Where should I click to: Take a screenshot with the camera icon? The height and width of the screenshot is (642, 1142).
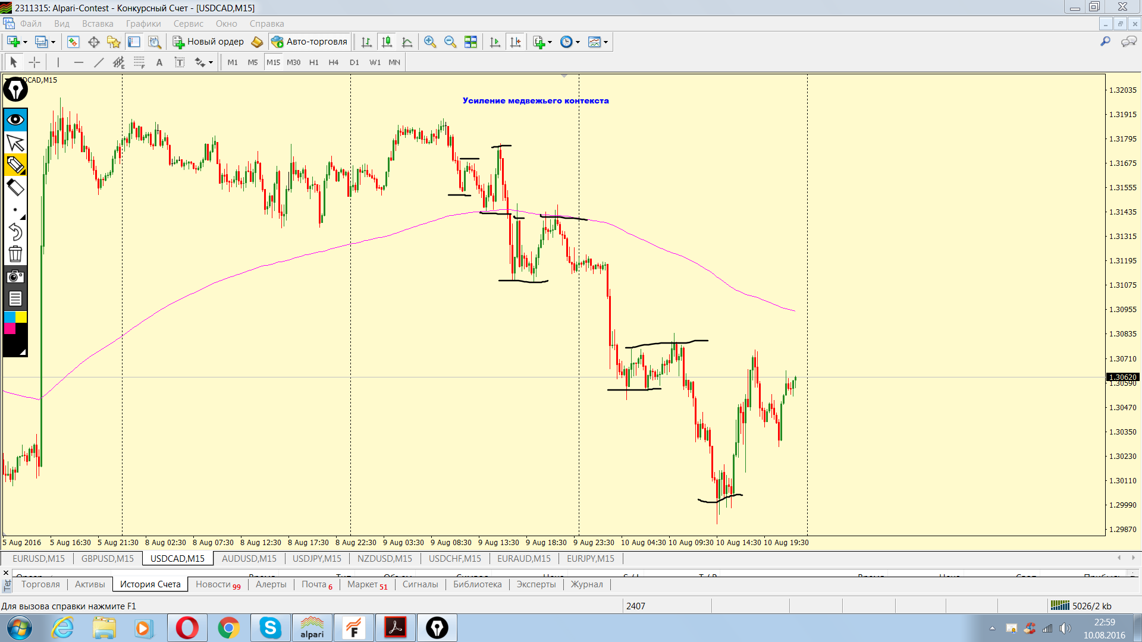15,276
